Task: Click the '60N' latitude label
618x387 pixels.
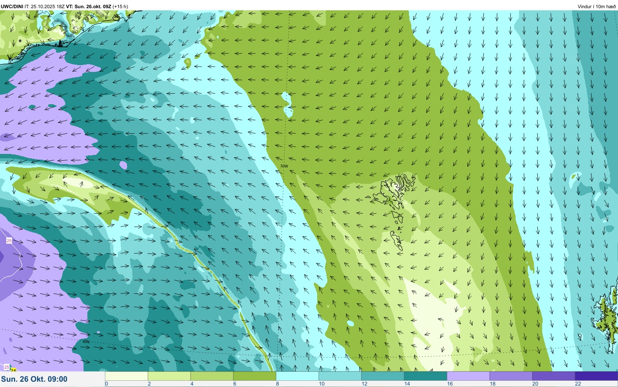Action: coord(86,342)
